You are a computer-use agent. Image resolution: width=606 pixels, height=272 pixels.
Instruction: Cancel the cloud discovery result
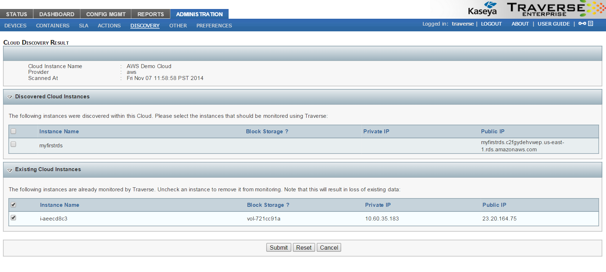(329, 248)
